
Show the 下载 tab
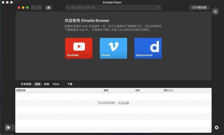(x=70, y=84)
